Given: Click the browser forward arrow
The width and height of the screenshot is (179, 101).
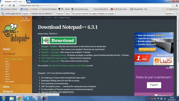Looking at the screenshot, I should [6, 5].
